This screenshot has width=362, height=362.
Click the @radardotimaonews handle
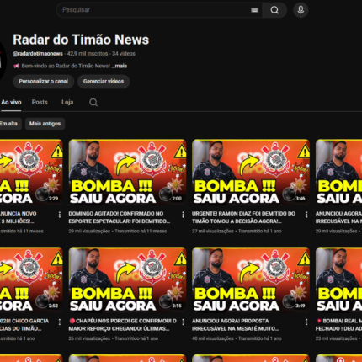point(38,54)
